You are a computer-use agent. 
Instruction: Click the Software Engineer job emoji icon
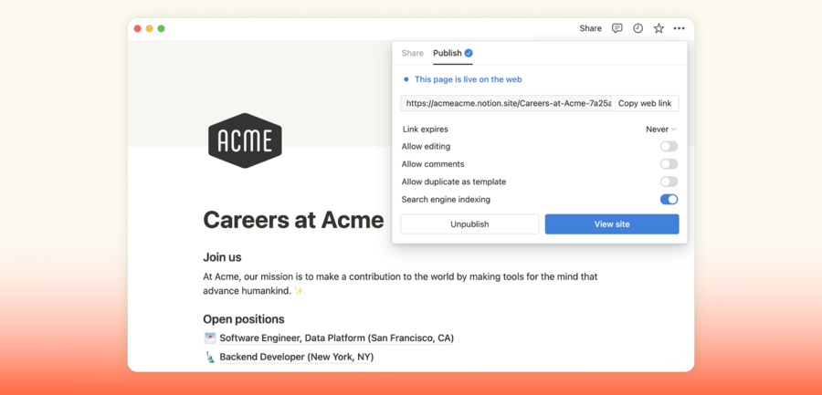click(x=210, y=338)
